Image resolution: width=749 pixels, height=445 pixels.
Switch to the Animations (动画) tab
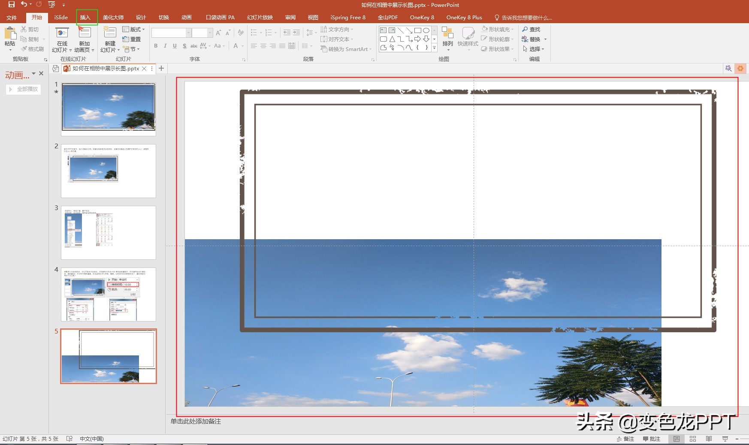coord(187,18)
